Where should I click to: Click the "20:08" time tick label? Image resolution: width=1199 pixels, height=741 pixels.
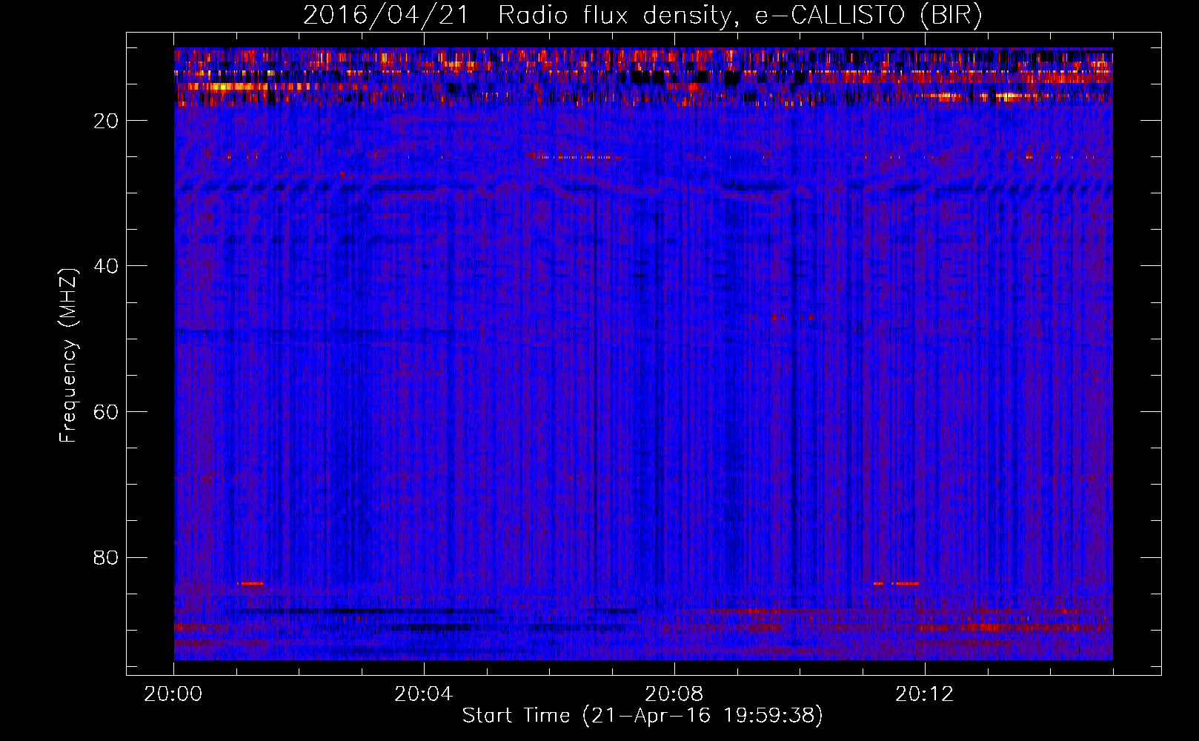pos(674,694)
